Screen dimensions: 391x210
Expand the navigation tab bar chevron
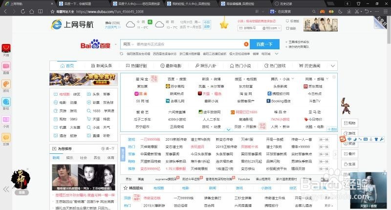tap(333, 66)
